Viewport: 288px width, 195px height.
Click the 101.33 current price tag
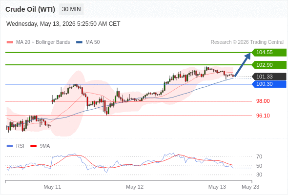coord(269,77)
